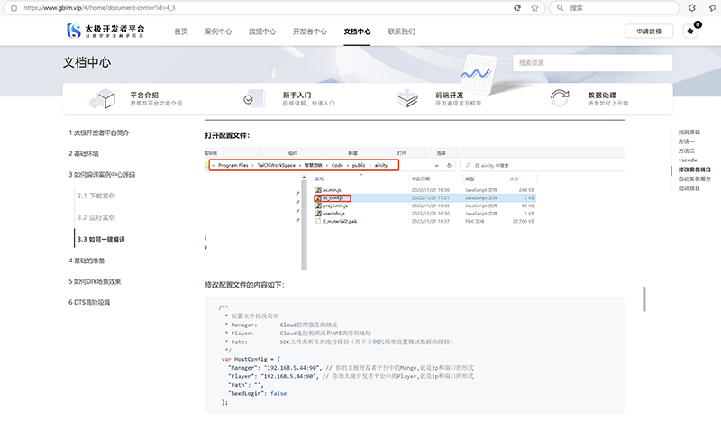Image resolution: width=721 pixels, height=421 pixels.
Task: Open sidebar section 3.2 运行案例
Action: pyautogui.click(x=96, y=217)
